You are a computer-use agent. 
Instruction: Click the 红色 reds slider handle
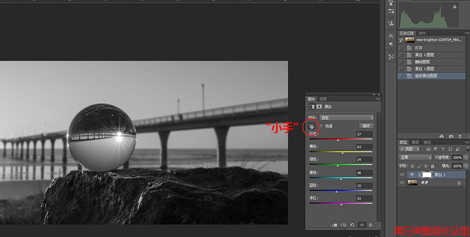(x=338, y=140)
